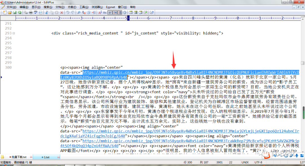Preview file in browser icon
The image size is (305, 166).
tap(41, 13)
